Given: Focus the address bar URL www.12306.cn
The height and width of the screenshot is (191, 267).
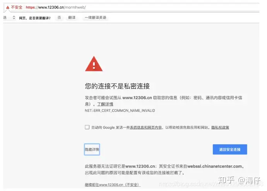Looking at the screenshot, I should 56,7.
